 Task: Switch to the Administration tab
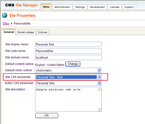tap(62, 7)
